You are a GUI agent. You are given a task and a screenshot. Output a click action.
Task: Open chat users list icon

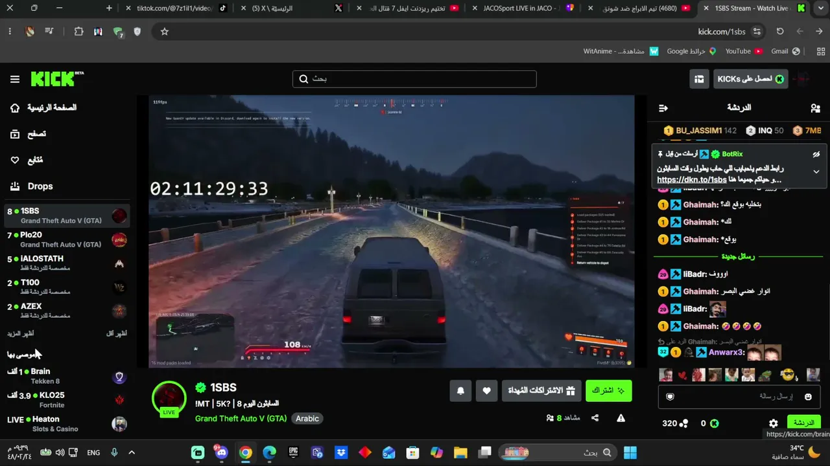tap(816, 108)
